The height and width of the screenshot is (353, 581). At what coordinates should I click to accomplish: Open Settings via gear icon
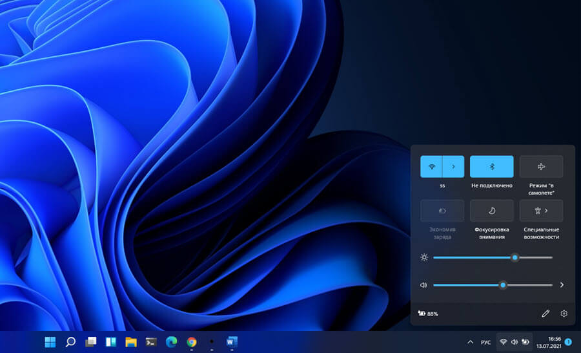564,314
